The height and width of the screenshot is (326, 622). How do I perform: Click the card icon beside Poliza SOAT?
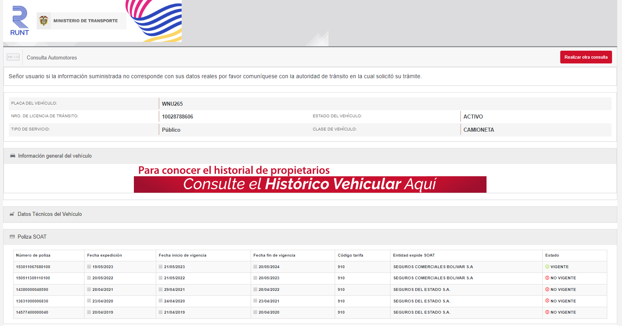12,237
